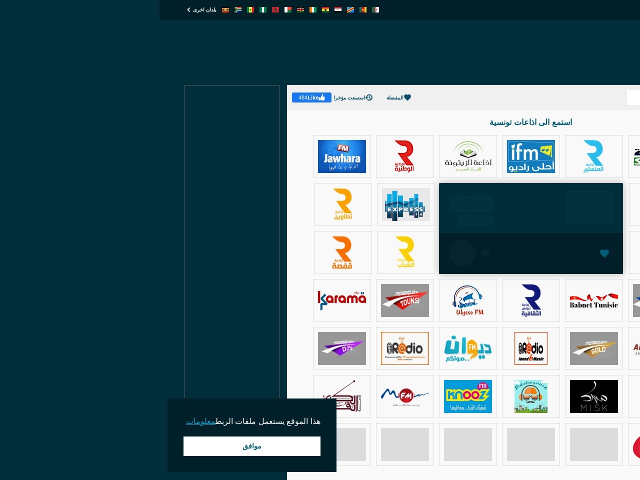Open Jawhara FM radio station

(342, 156)
